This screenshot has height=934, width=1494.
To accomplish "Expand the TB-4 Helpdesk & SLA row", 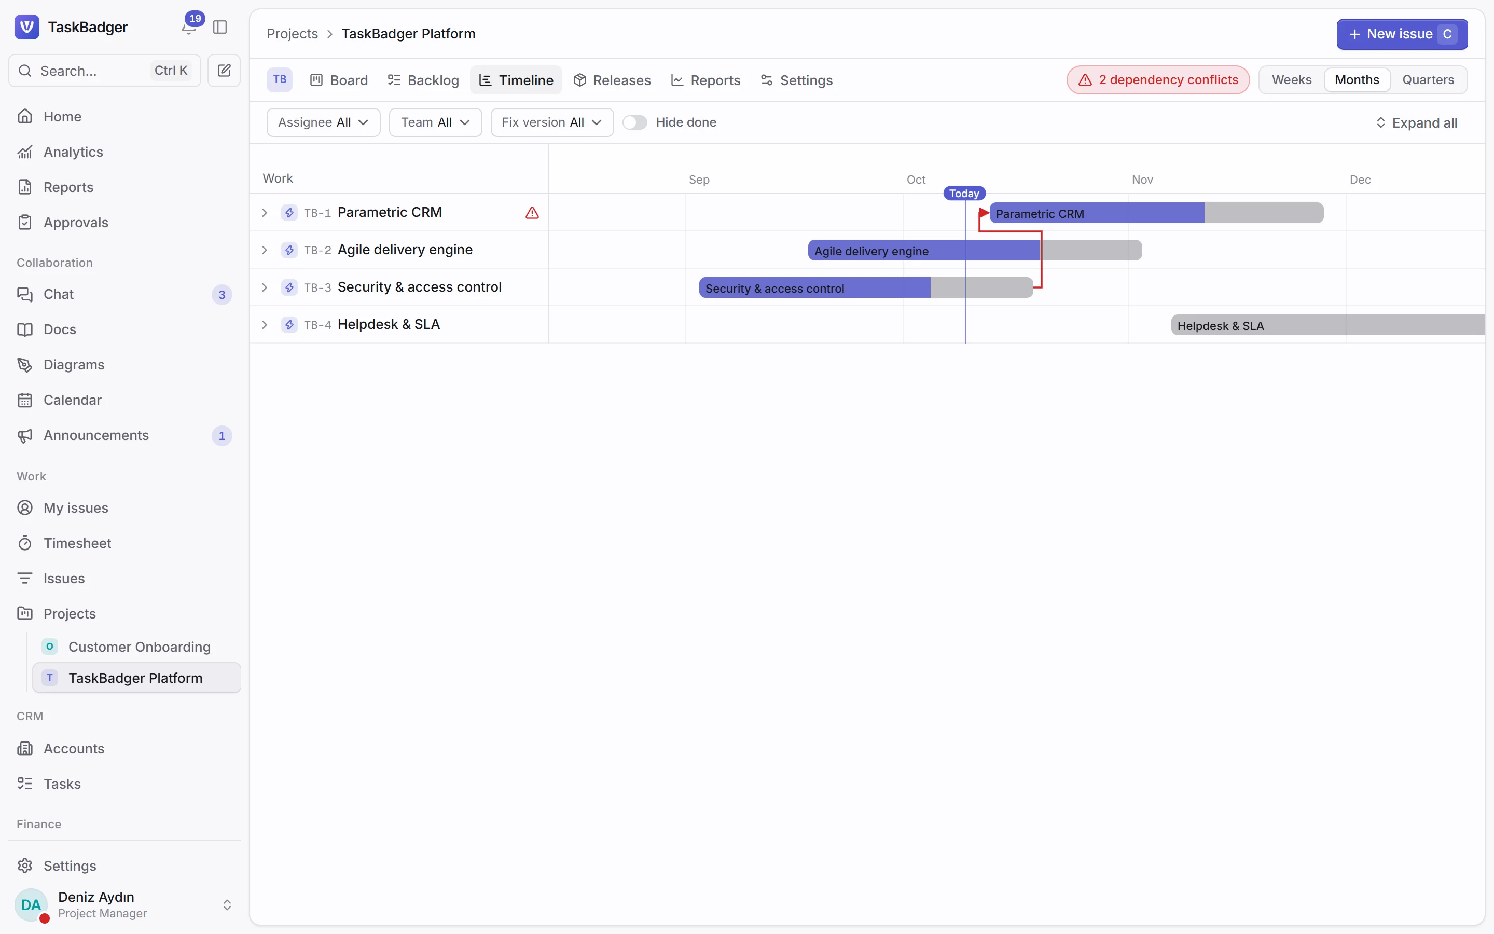I will pyautogui.click(x=264, y=324).
